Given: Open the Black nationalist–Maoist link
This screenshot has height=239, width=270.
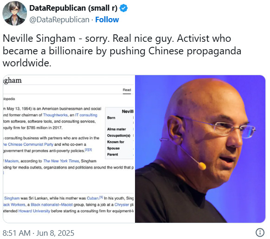Looking at the screenshot, I should 51,205.
